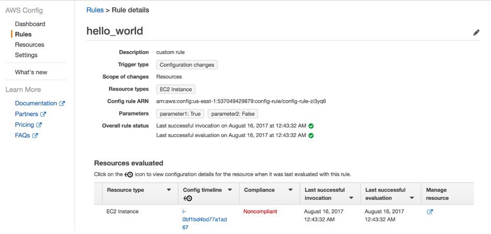Viewport: 491px width, 234px height.
Task: Open What's new in sidebar
Action: (x=31, y=72)
